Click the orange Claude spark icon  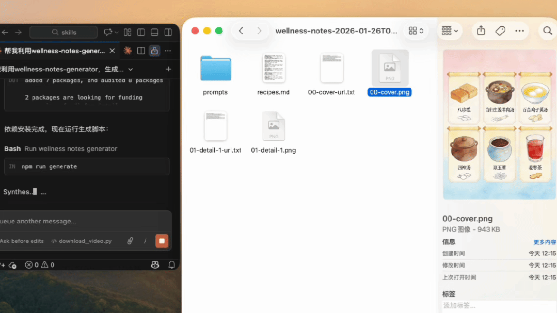click(x=128, y=51)
